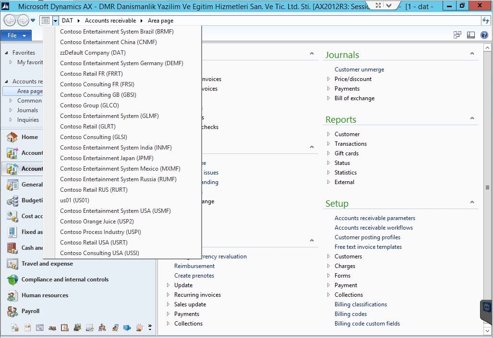
Task: Open the Customer unmerge link
Action: pos(359,70)
